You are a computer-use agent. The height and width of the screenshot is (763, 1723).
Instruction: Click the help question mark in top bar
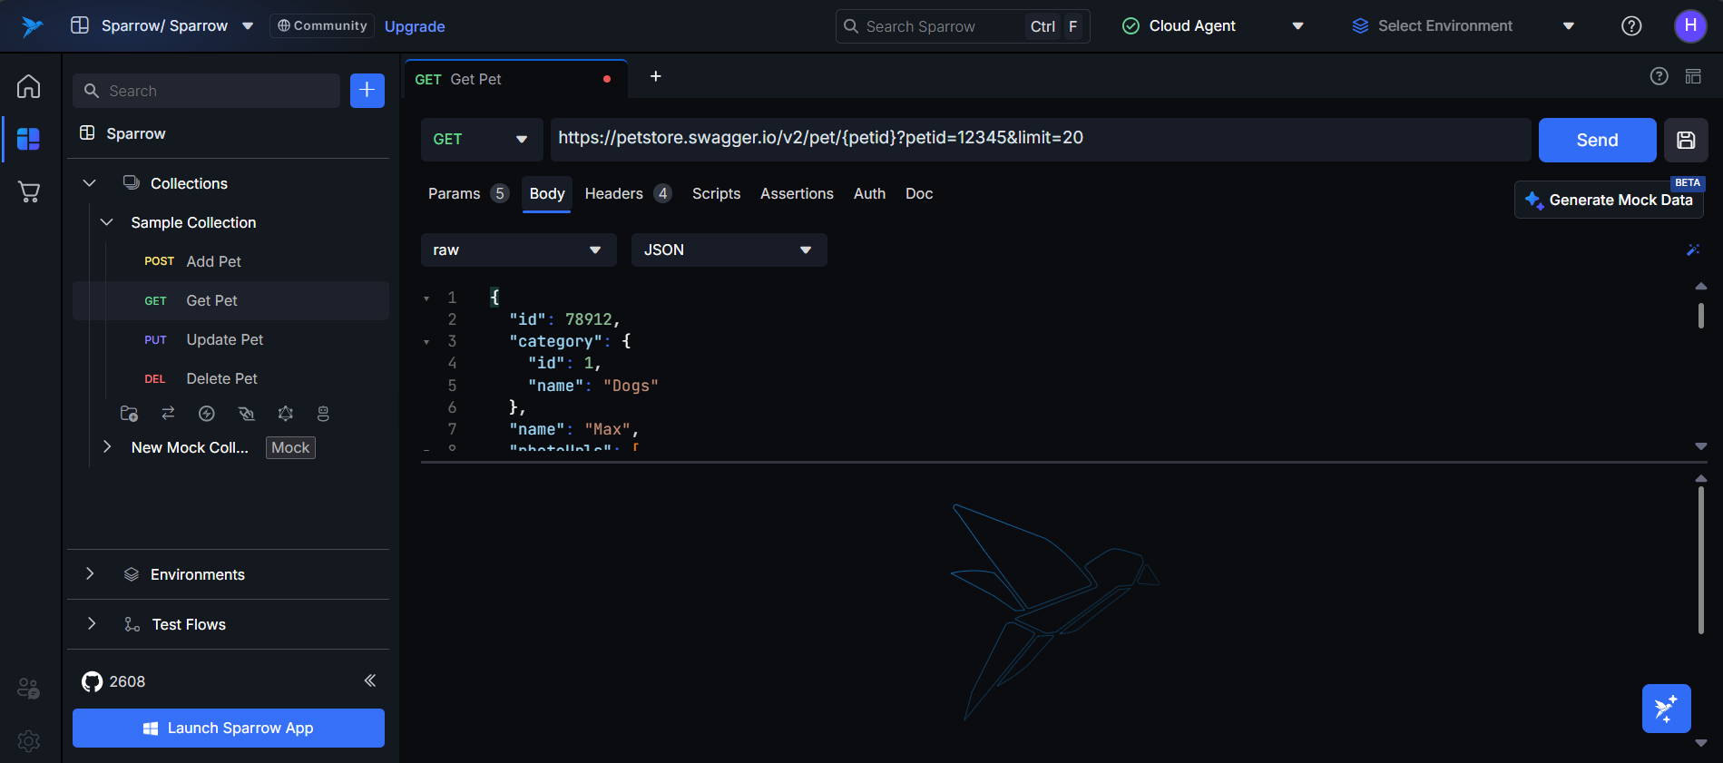pyautogui.click(x=1630, y=26)
